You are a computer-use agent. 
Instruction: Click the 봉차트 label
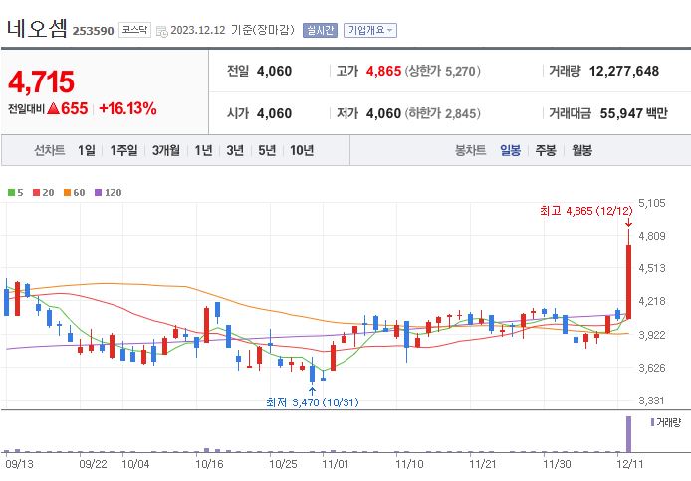click(x=471, y=150)
